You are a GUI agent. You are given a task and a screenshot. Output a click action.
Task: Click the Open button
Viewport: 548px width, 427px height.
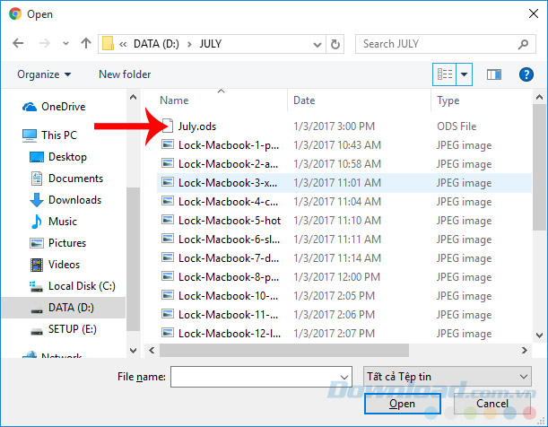tap(403, 404)
